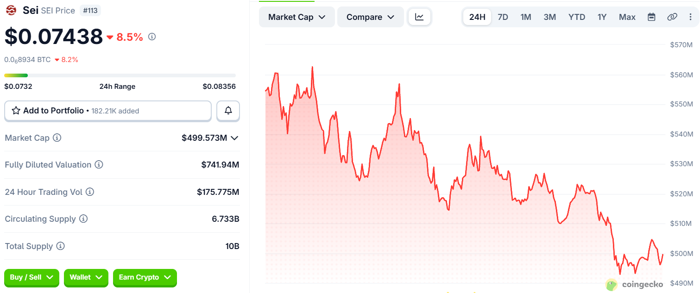The image size is (700, 293).
Task: Open the calendar date range icon
Action: [651, 17]
